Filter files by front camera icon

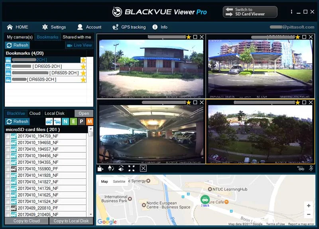49,122
